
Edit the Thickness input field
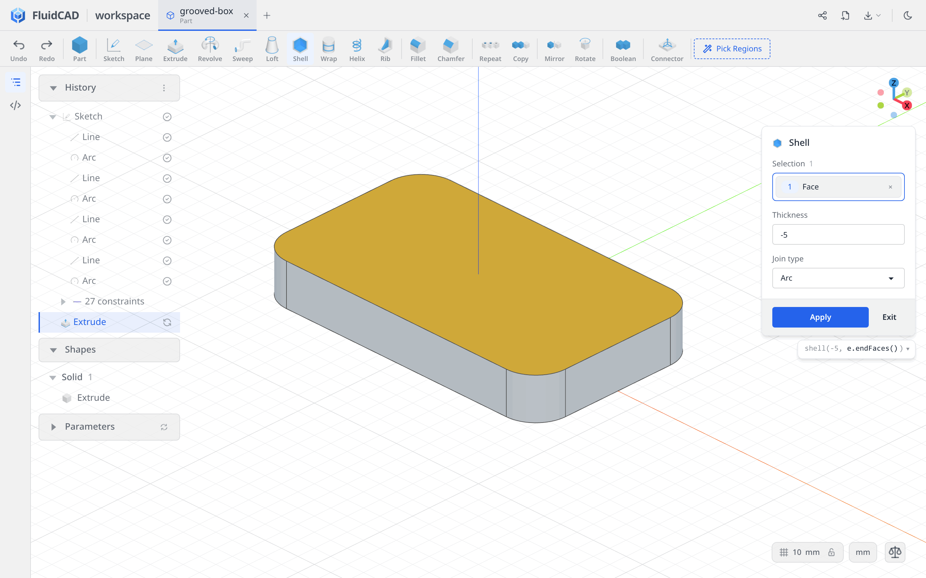838,234
